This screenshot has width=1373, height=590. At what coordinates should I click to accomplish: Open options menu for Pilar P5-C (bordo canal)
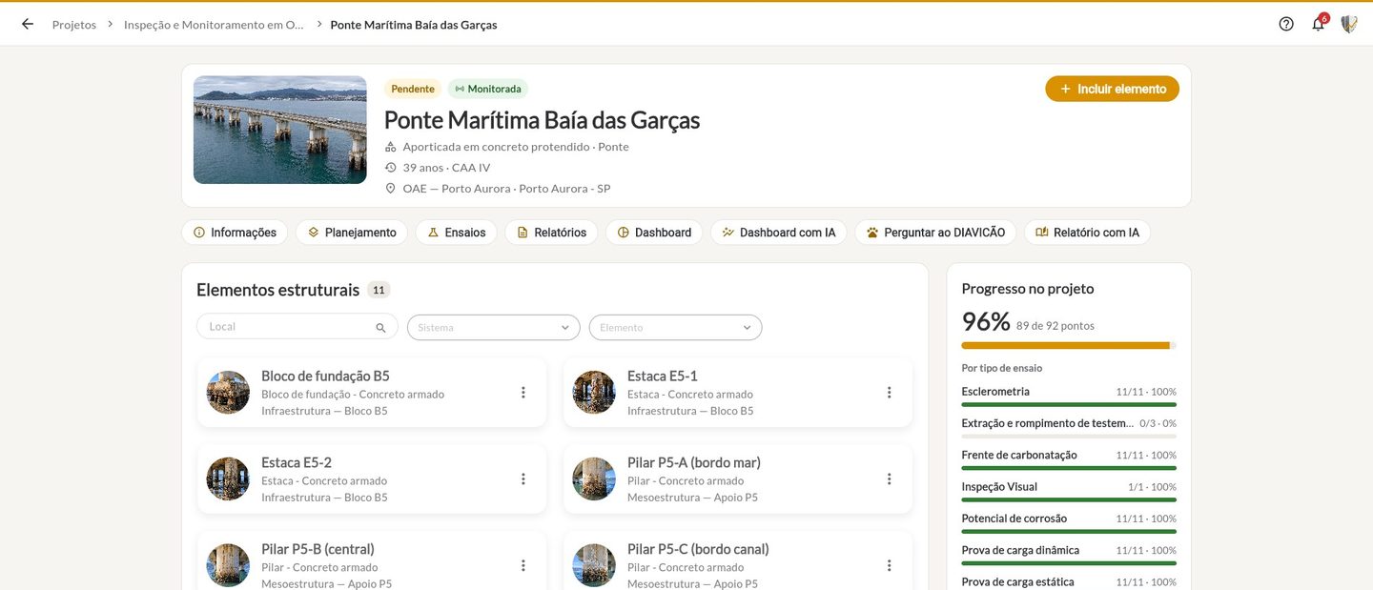click(x=889, y=566)
